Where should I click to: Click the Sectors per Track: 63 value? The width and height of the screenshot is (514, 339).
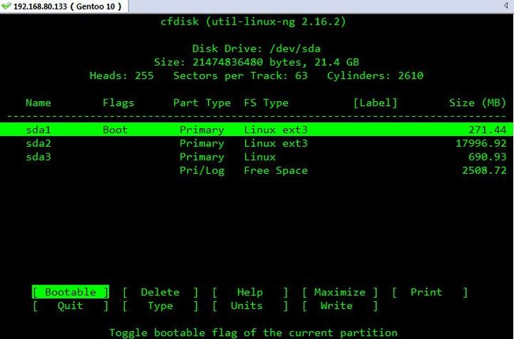click(x=240, y=76)
